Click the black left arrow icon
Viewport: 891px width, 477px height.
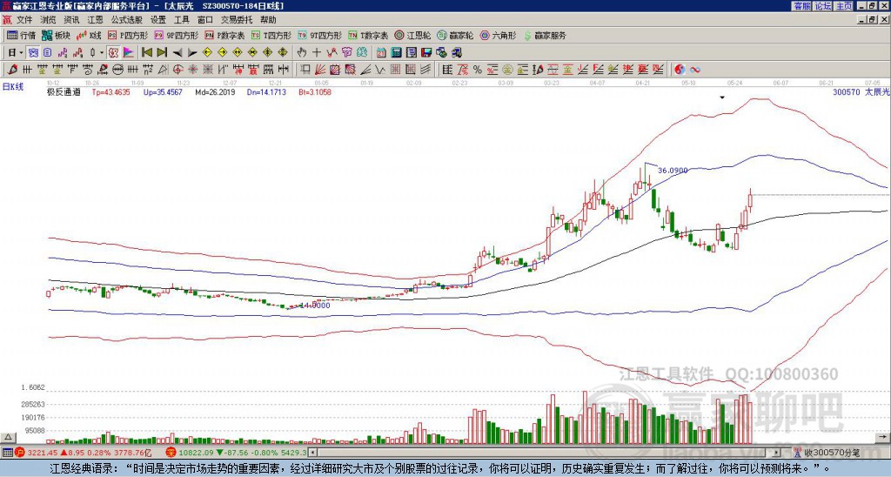[178, 53]
